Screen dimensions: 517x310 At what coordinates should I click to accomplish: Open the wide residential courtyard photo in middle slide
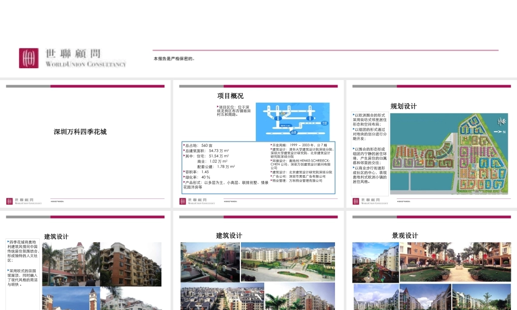coord(287,261)
